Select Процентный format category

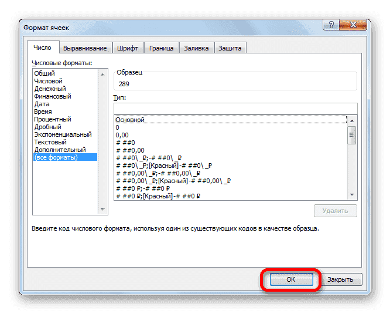click(x=53, y=119)
